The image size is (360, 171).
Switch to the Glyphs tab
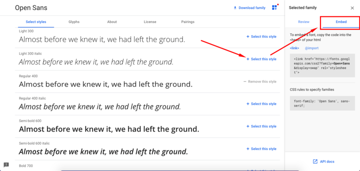coord(74,22)
